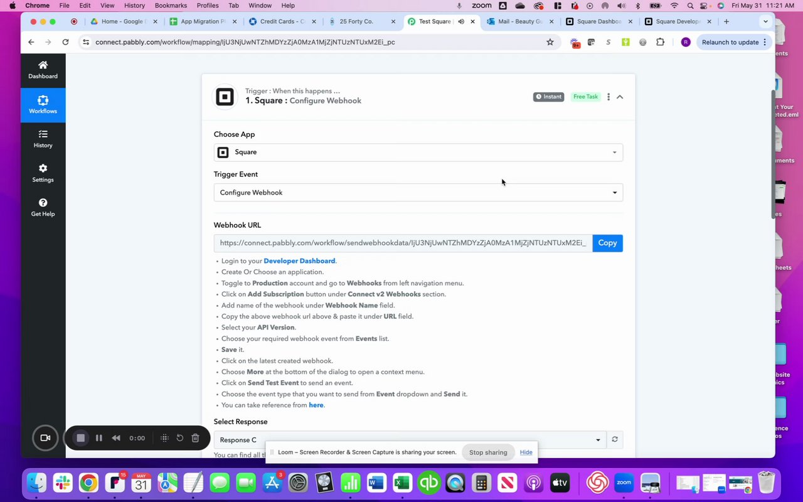Copy the webhook URL
Image resolution: width=803 pixels, height=502 pixels.
[607, 243]
